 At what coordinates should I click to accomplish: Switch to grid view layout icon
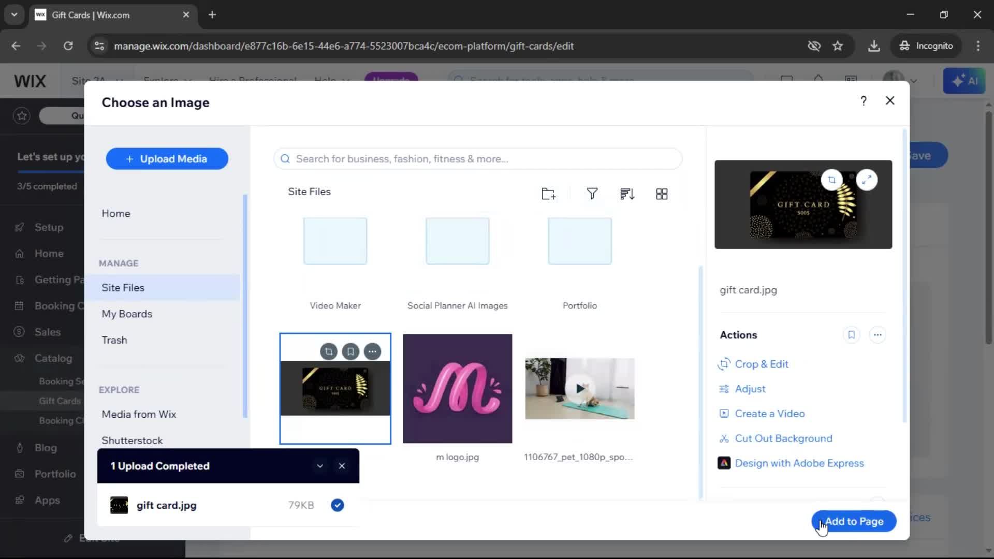[x=662, y=194]
